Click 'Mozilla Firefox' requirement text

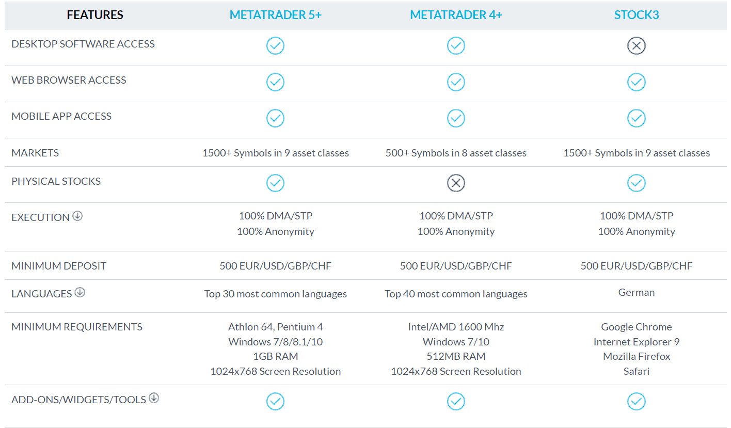637,356
